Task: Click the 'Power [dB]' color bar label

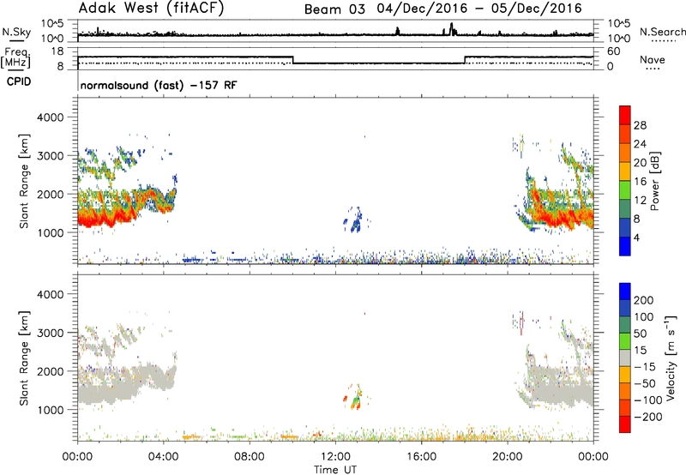Action: [654, 181]
